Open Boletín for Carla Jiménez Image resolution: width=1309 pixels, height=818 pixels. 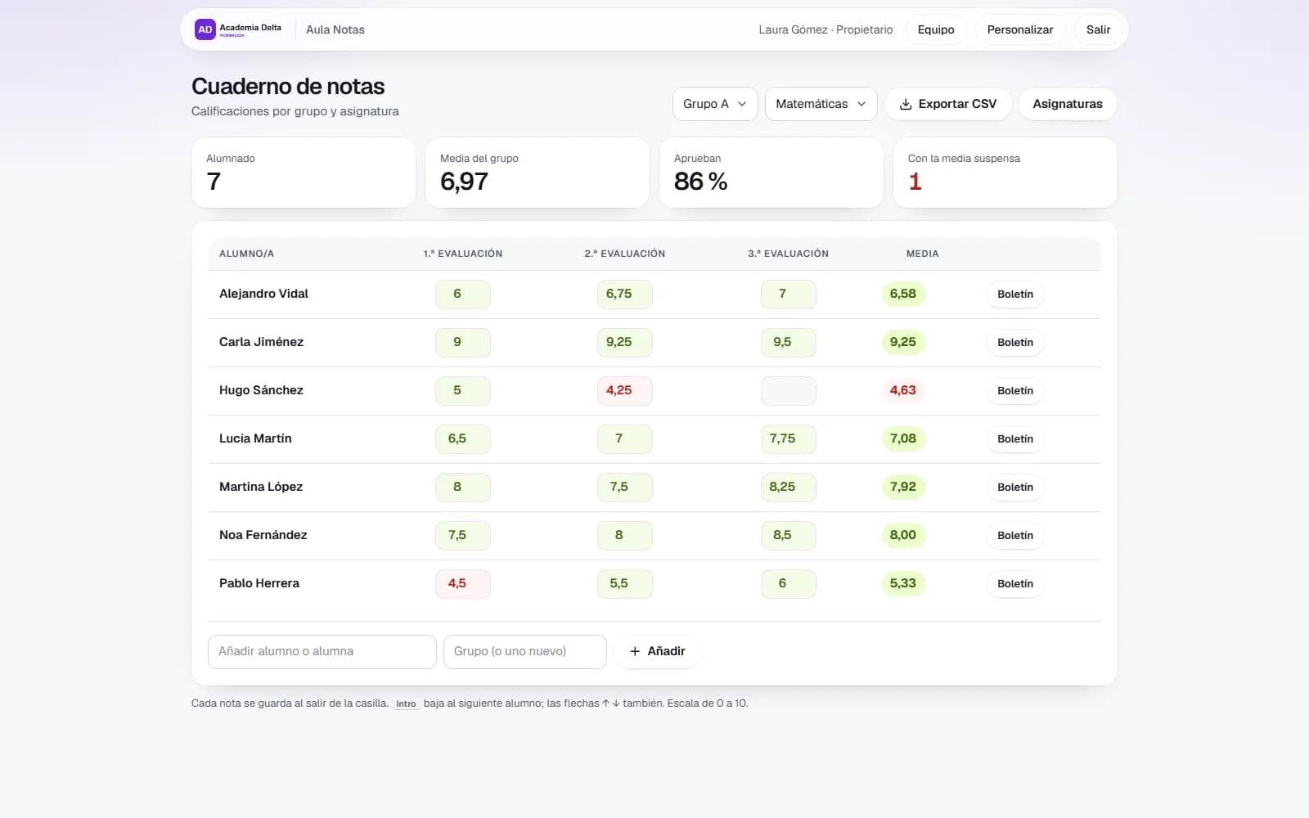(1014, 343)
